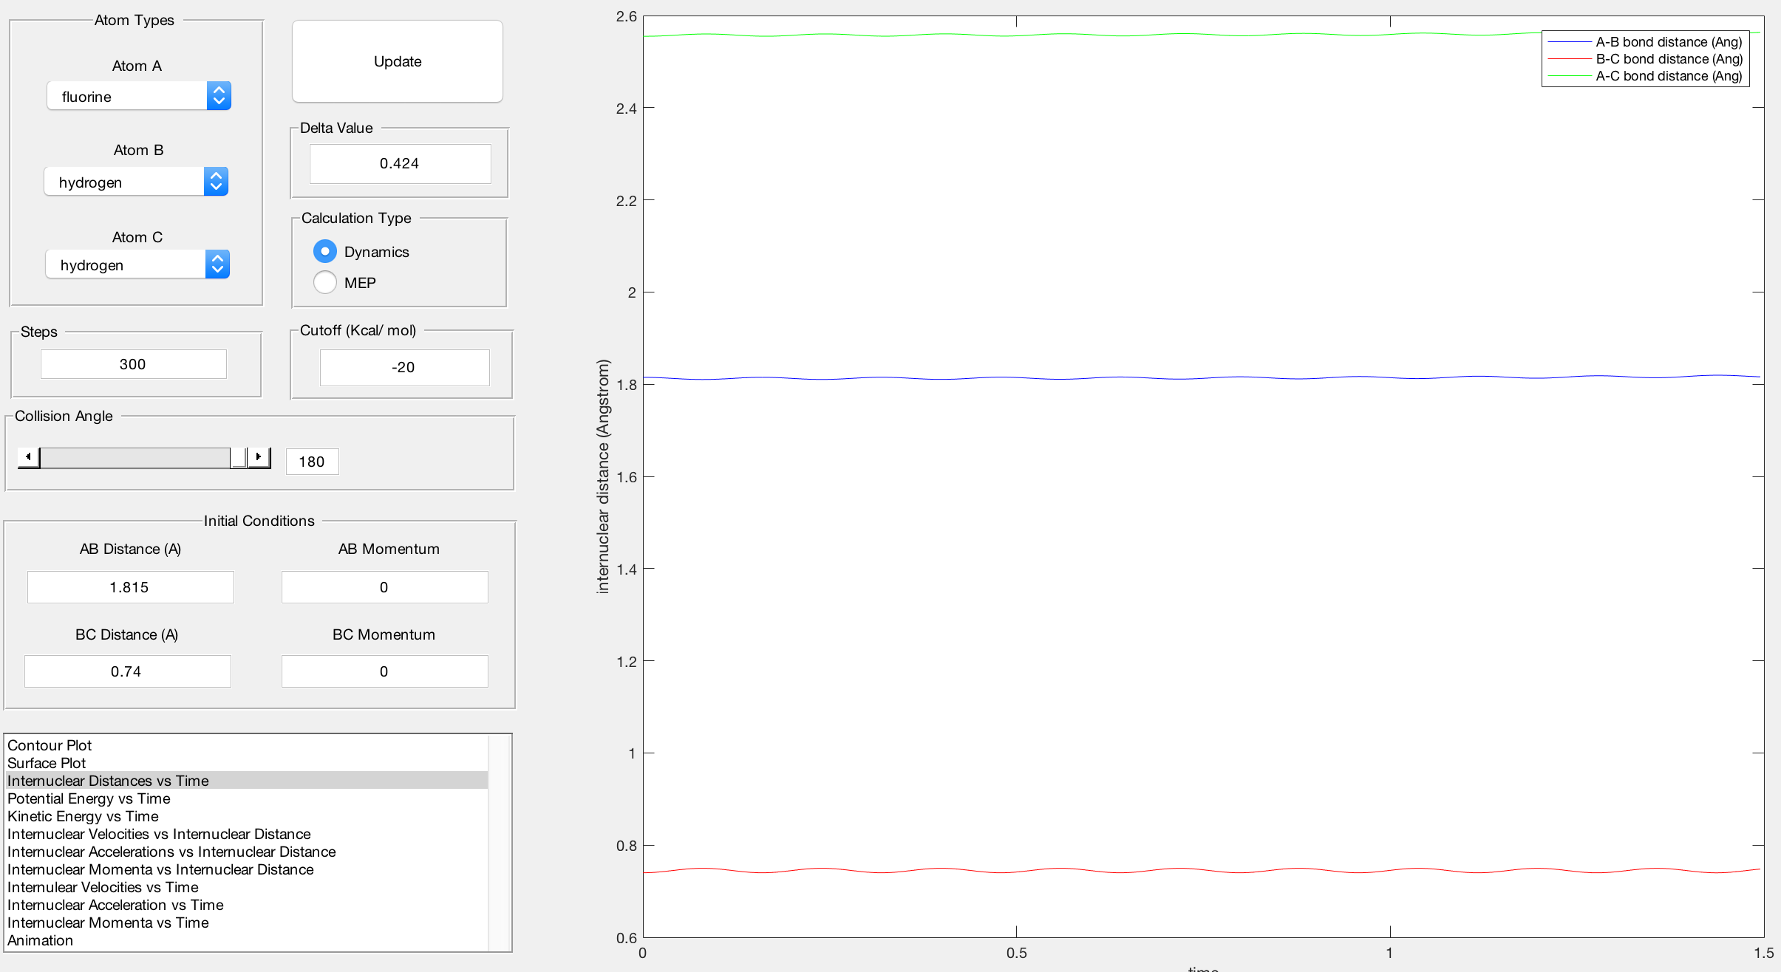The height and width of the screenshot is (972, 1781).
Task: Click the Collision Angle slider left arrow
Action: [28, 457]
